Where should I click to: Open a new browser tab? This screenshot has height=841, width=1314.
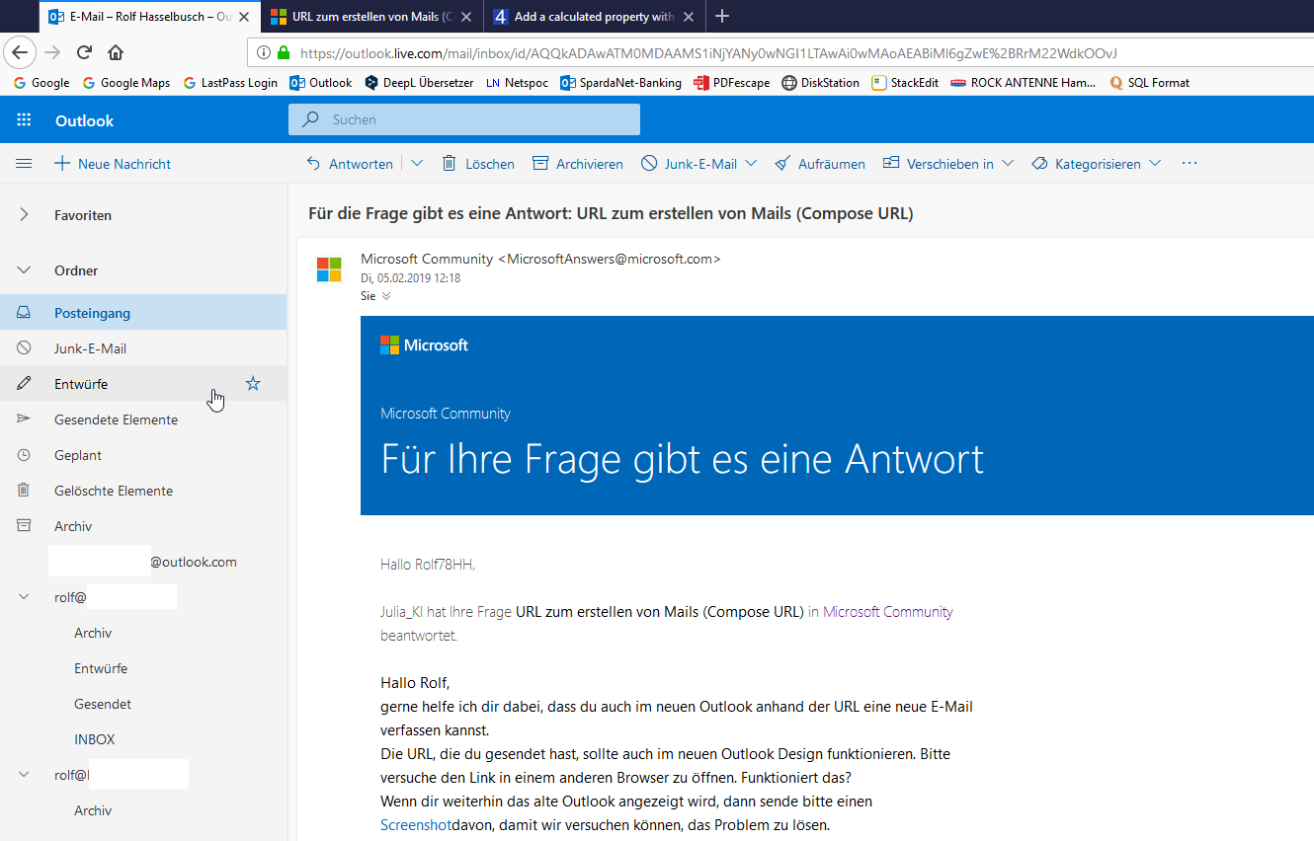pos(722,16)
